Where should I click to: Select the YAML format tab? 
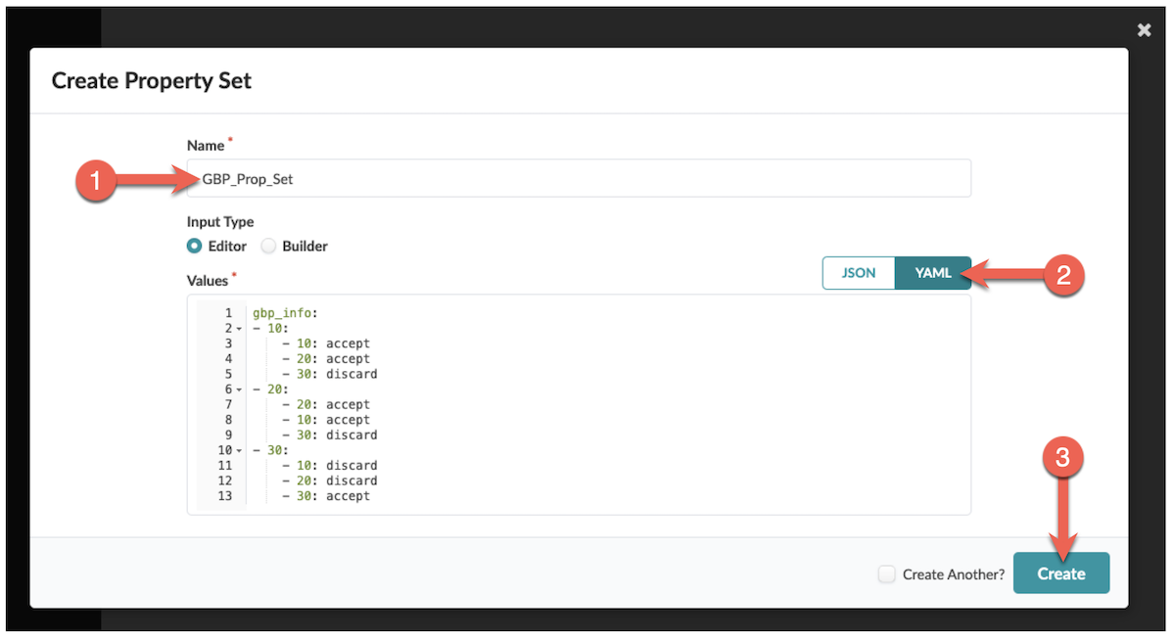[x=932, y=273]
